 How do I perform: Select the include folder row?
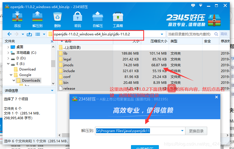143,71
